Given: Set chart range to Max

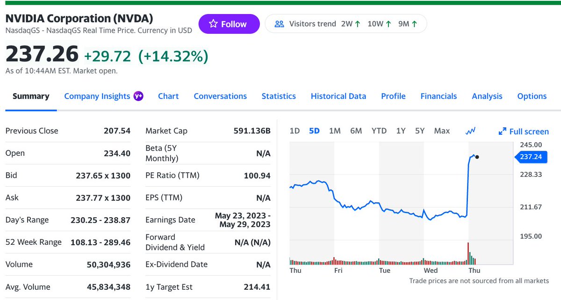Looking at the screenshot, I should [x=442, y=131].
